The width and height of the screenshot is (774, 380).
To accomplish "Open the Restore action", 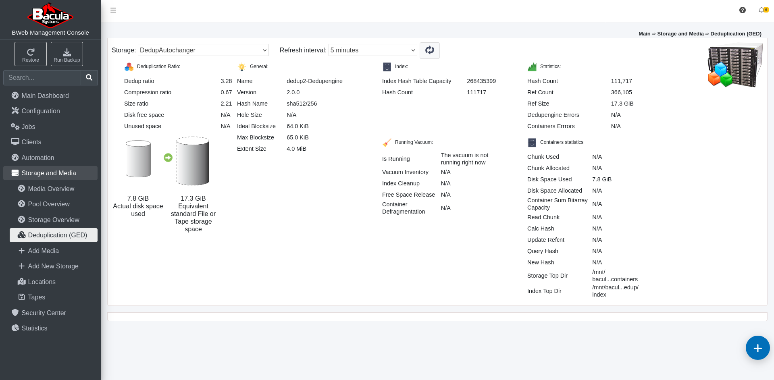I will pyautogui.click(x=31, y=54).
